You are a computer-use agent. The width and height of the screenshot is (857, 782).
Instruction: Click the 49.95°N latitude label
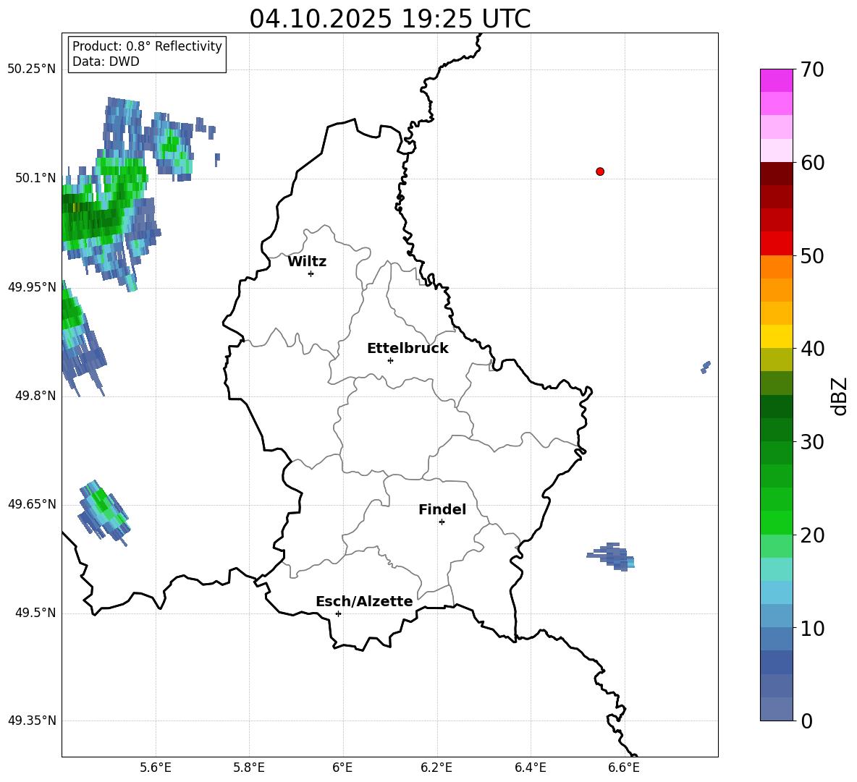(32, 287)
